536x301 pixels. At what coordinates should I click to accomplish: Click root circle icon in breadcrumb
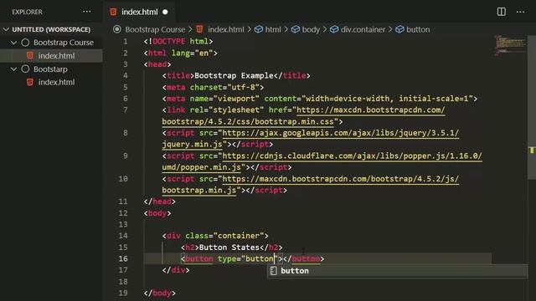tap(117, 29)
